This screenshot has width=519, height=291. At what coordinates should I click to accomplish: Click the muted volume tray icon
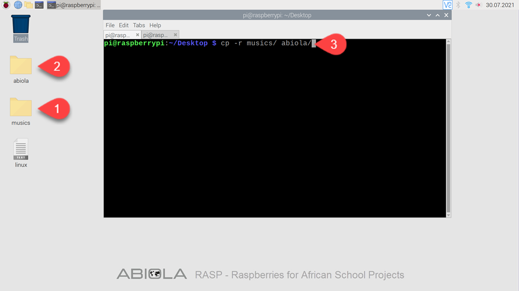pos(478,5)
